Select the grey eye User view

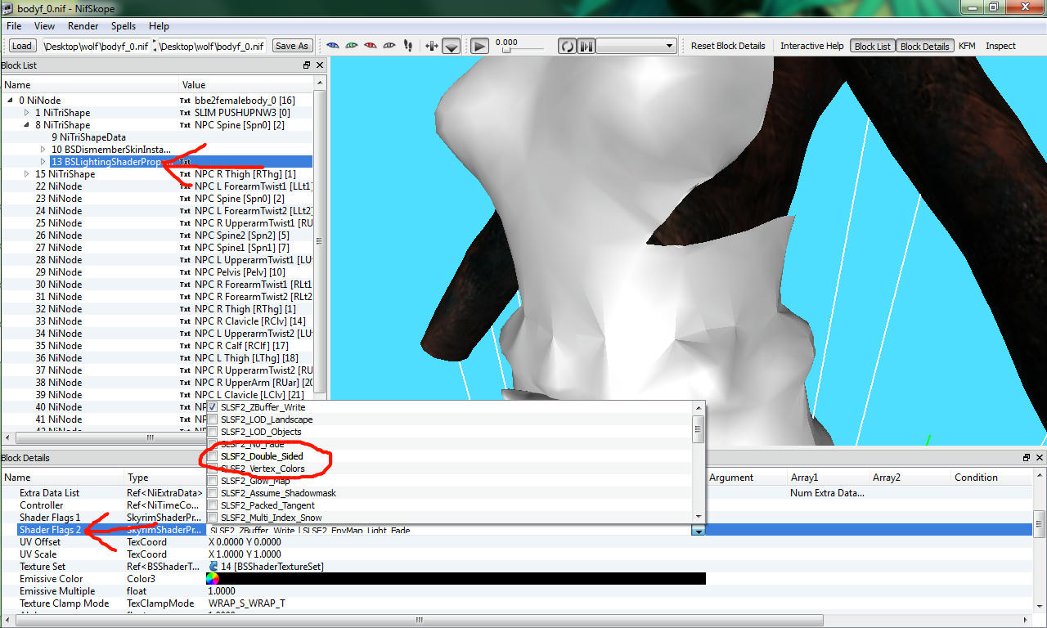389,46
